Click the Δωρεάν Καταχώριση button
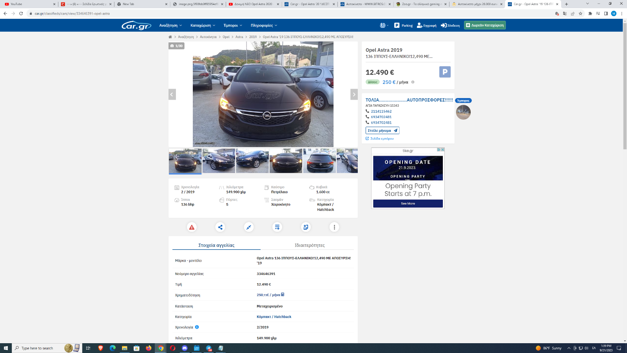The image size is (627, 353). [x=485, y=25]
